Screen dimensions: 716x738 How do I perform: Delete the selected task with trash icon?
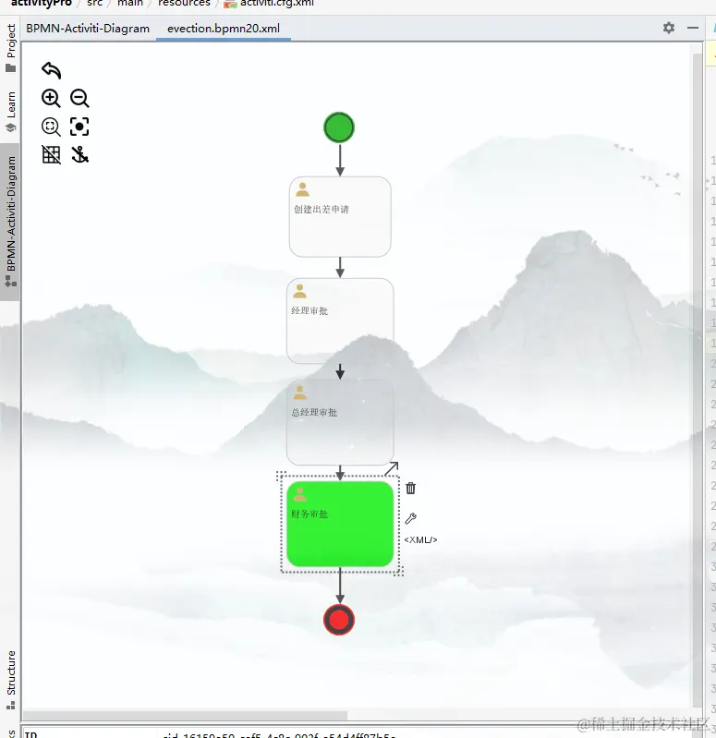(x=410, y=488)
